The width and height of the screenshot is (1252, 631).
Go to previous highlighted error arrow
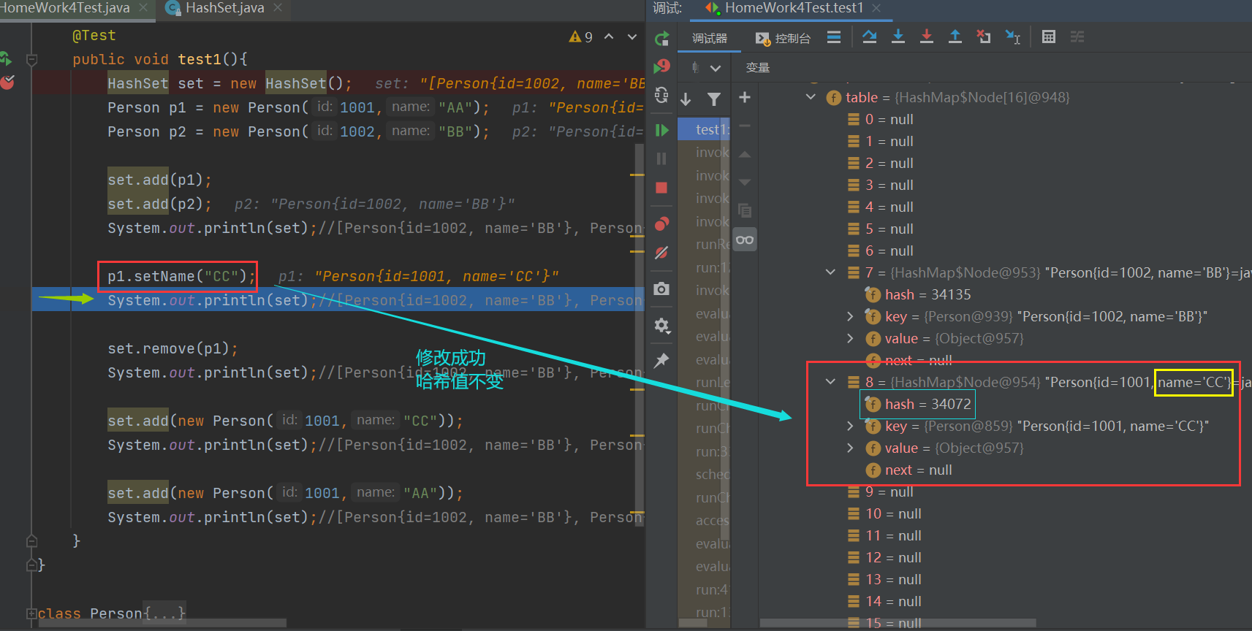609,37
